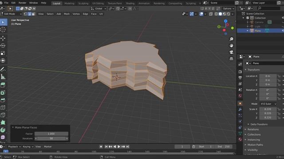Switch to rendered shading
Screen dimensions: 284x159
tap(229, 14)
